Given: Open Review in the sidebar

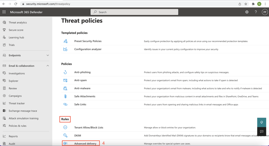Looking at the screenshot, I should click(13, 88).
